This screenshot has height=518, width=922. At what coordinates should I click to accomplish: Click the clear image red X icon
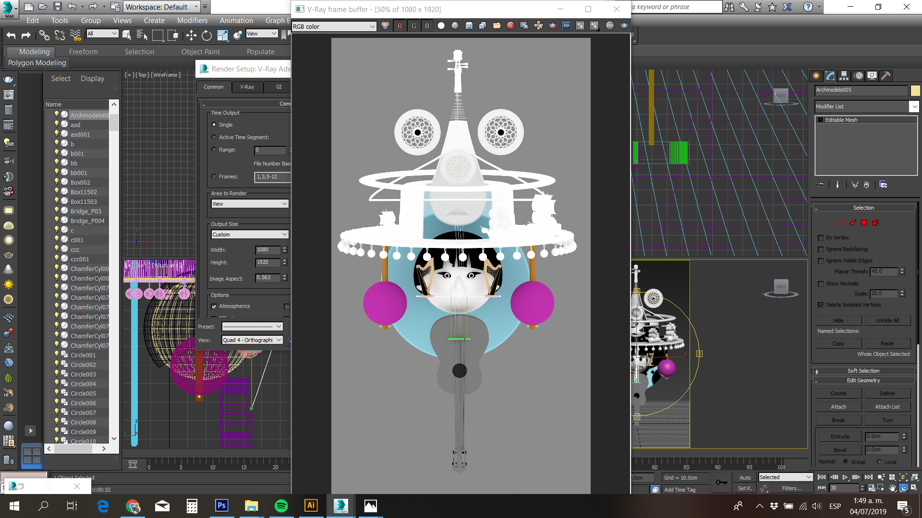(x=510, y=26)
